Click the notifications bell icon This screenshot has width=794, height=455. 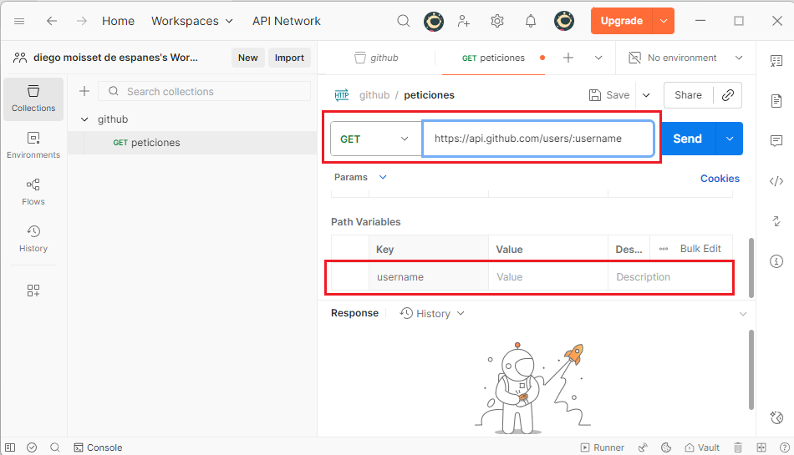click(531, 21)
